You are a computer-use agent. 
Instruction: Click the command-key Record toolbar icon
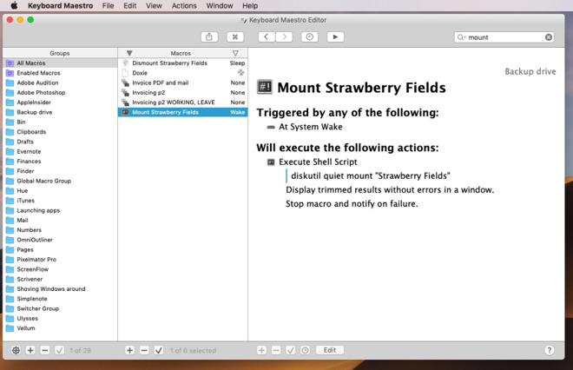coord(235,37)
